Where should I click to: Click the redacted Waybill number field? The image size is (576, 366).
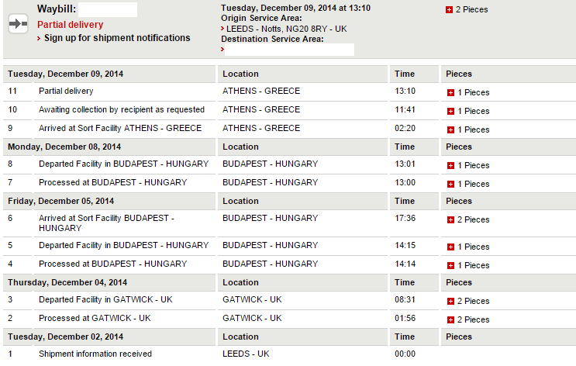pos(108,9)
